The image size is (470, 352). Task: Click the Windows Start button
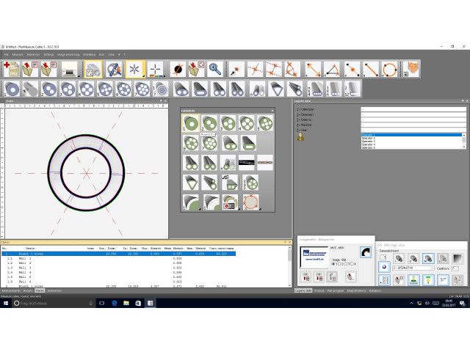6,302
